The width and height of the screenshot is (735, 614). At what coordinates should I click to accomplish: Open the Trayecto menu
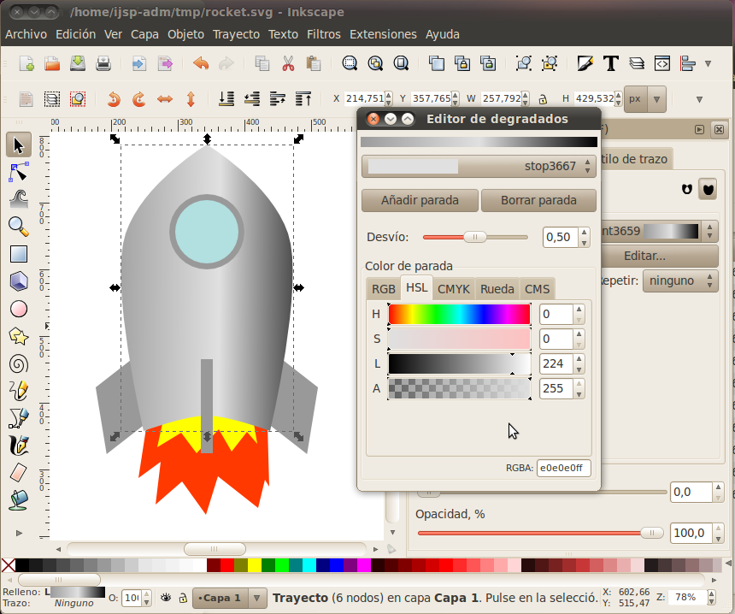236,34
